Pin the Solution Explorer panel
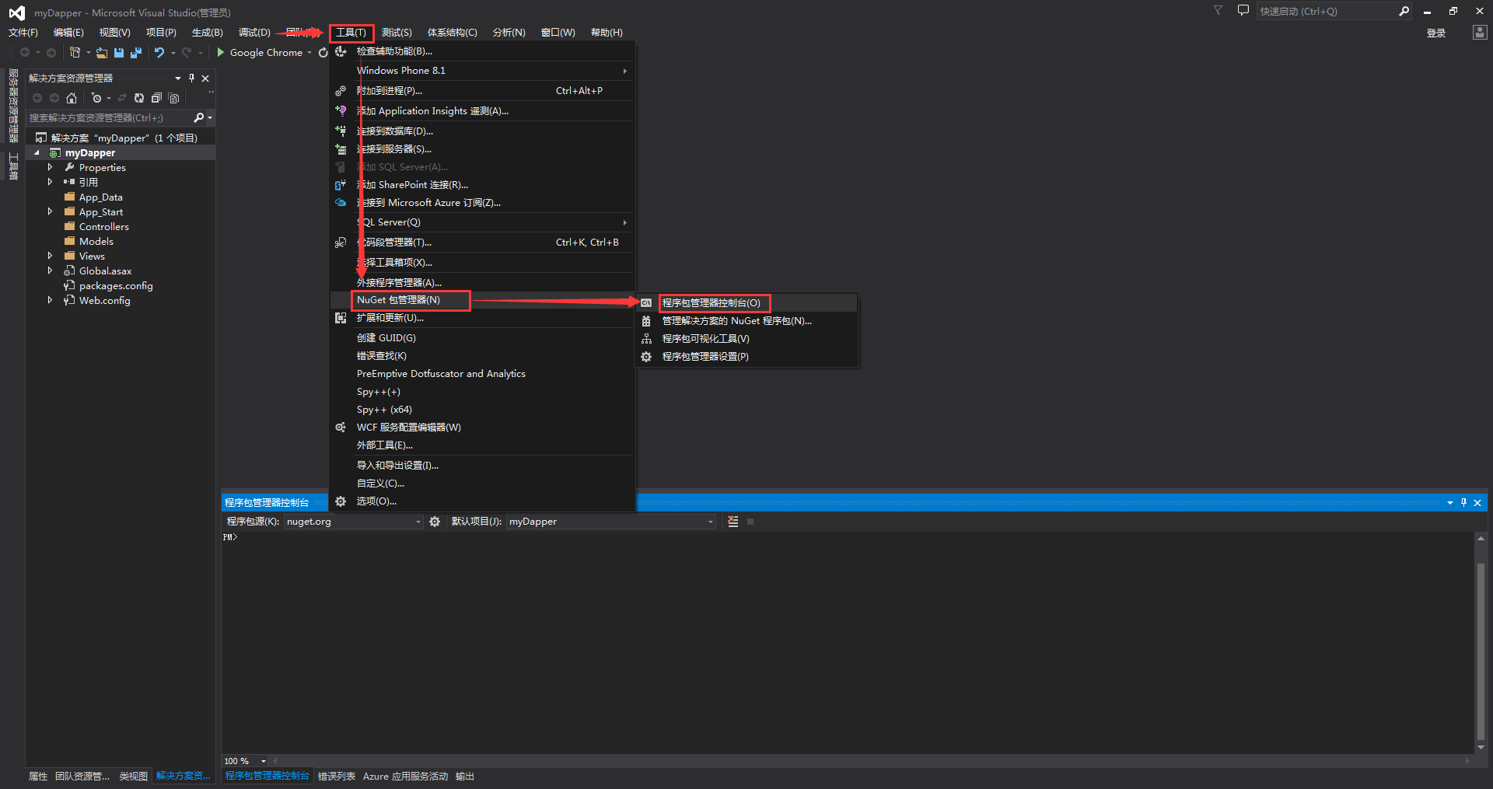This screenshot has height=789, width=1493. click(x=191, y=78)
